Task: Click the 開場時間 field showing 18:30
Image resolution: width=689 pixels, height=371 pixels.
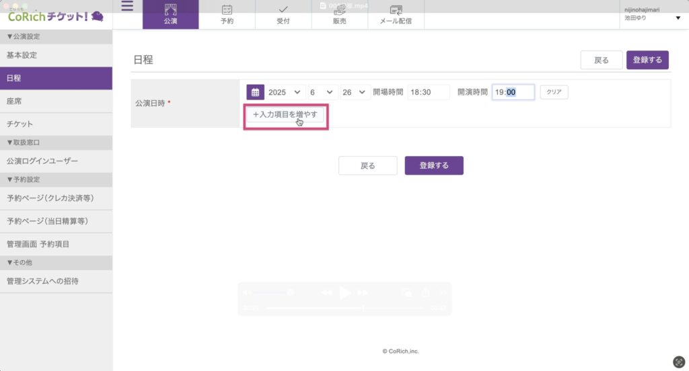Action: 428,92
